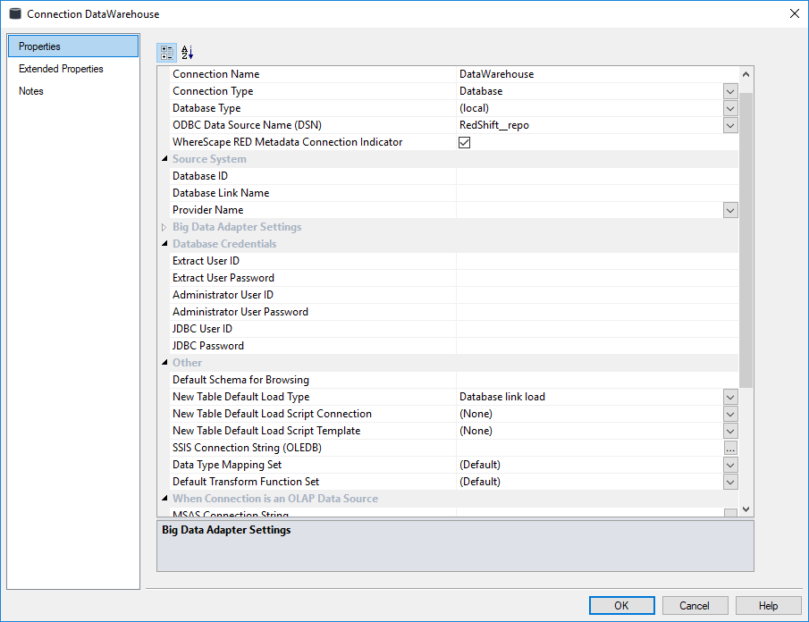The width and height of the screenshot is (809, 622).
Task: Open Default Transform Function Set dropdown
Action: click(730, 483)
